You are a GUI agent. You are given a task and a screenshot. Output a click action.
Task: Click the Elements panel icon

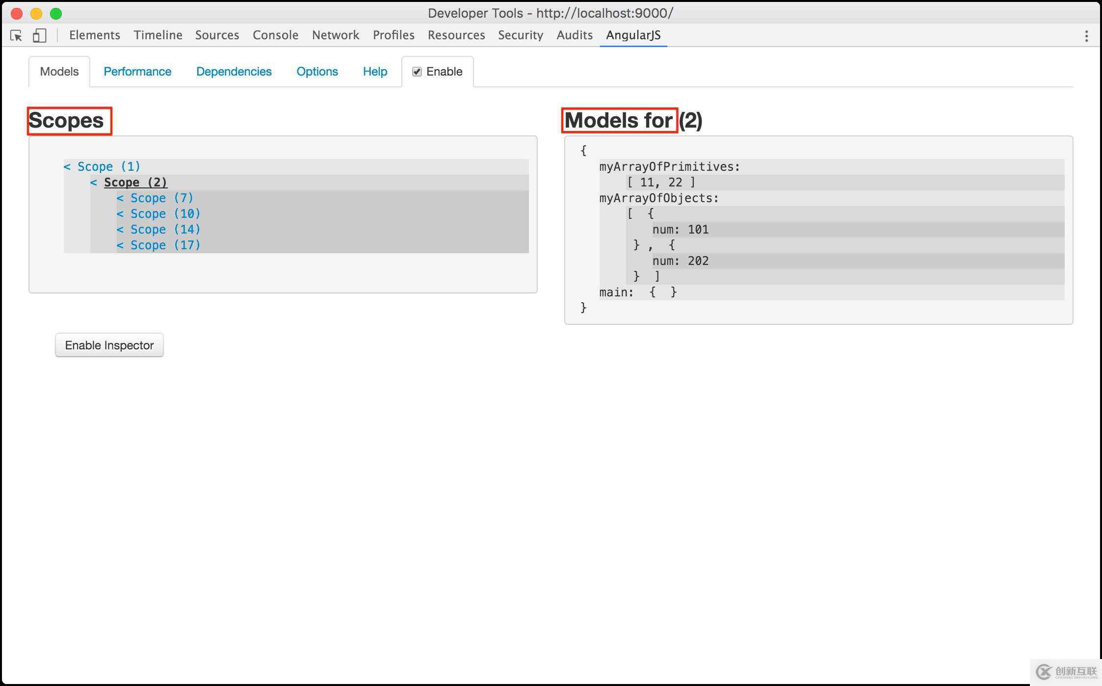pyautogui.click(x=94, y=35)
